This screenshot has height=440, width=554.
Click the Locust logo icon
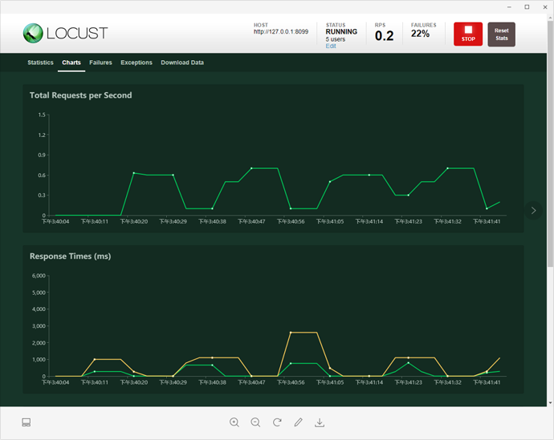(x=33, y=34)
